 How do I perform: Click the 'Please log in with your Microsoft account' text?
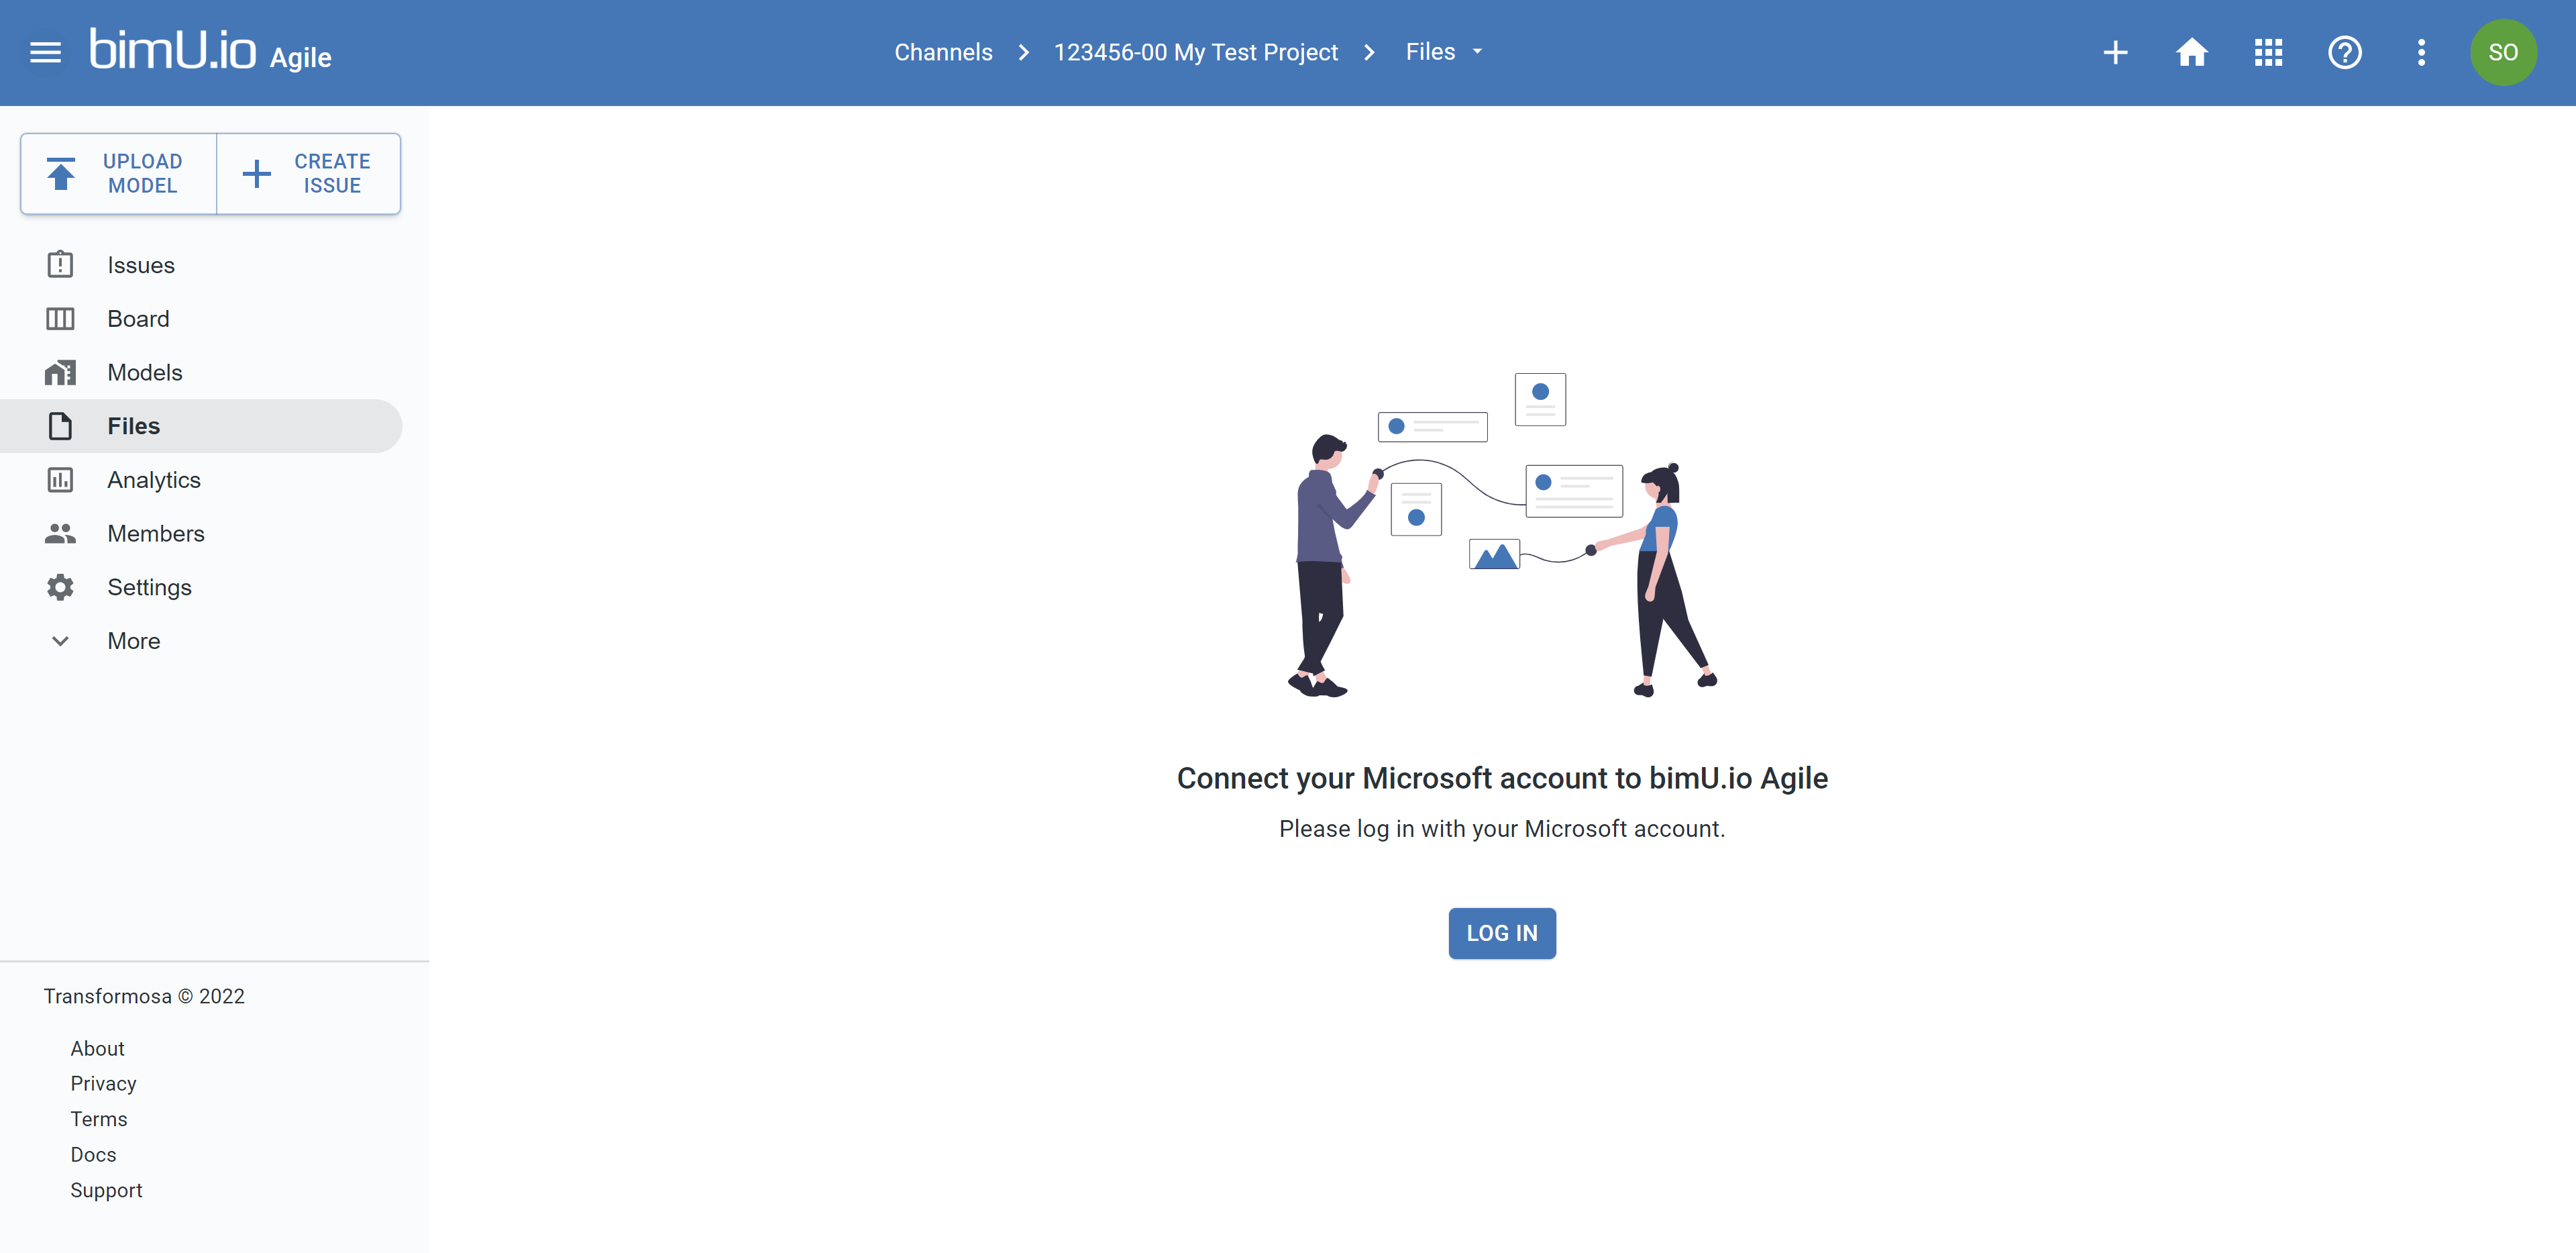click(x=1502, y=829)
